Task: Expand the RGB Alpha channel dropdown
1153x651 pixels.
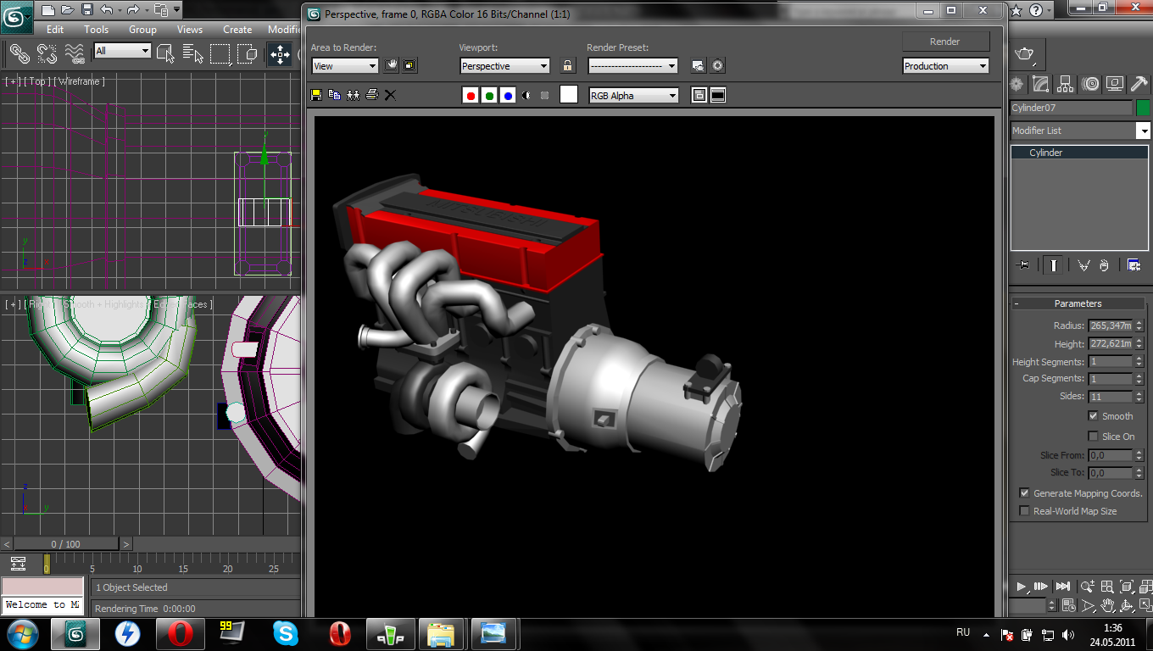Action: 633,96
